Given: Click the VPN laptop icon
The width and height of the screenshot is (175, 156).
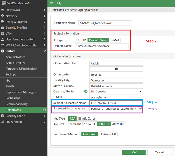Looking at the screenshot, I should (3, 33).
